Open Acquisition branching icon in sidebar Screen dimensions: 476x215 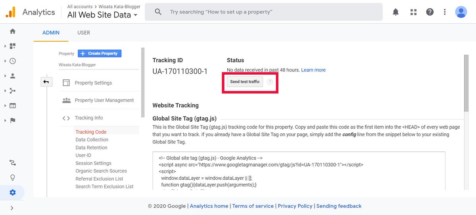(x=13, y=91)
